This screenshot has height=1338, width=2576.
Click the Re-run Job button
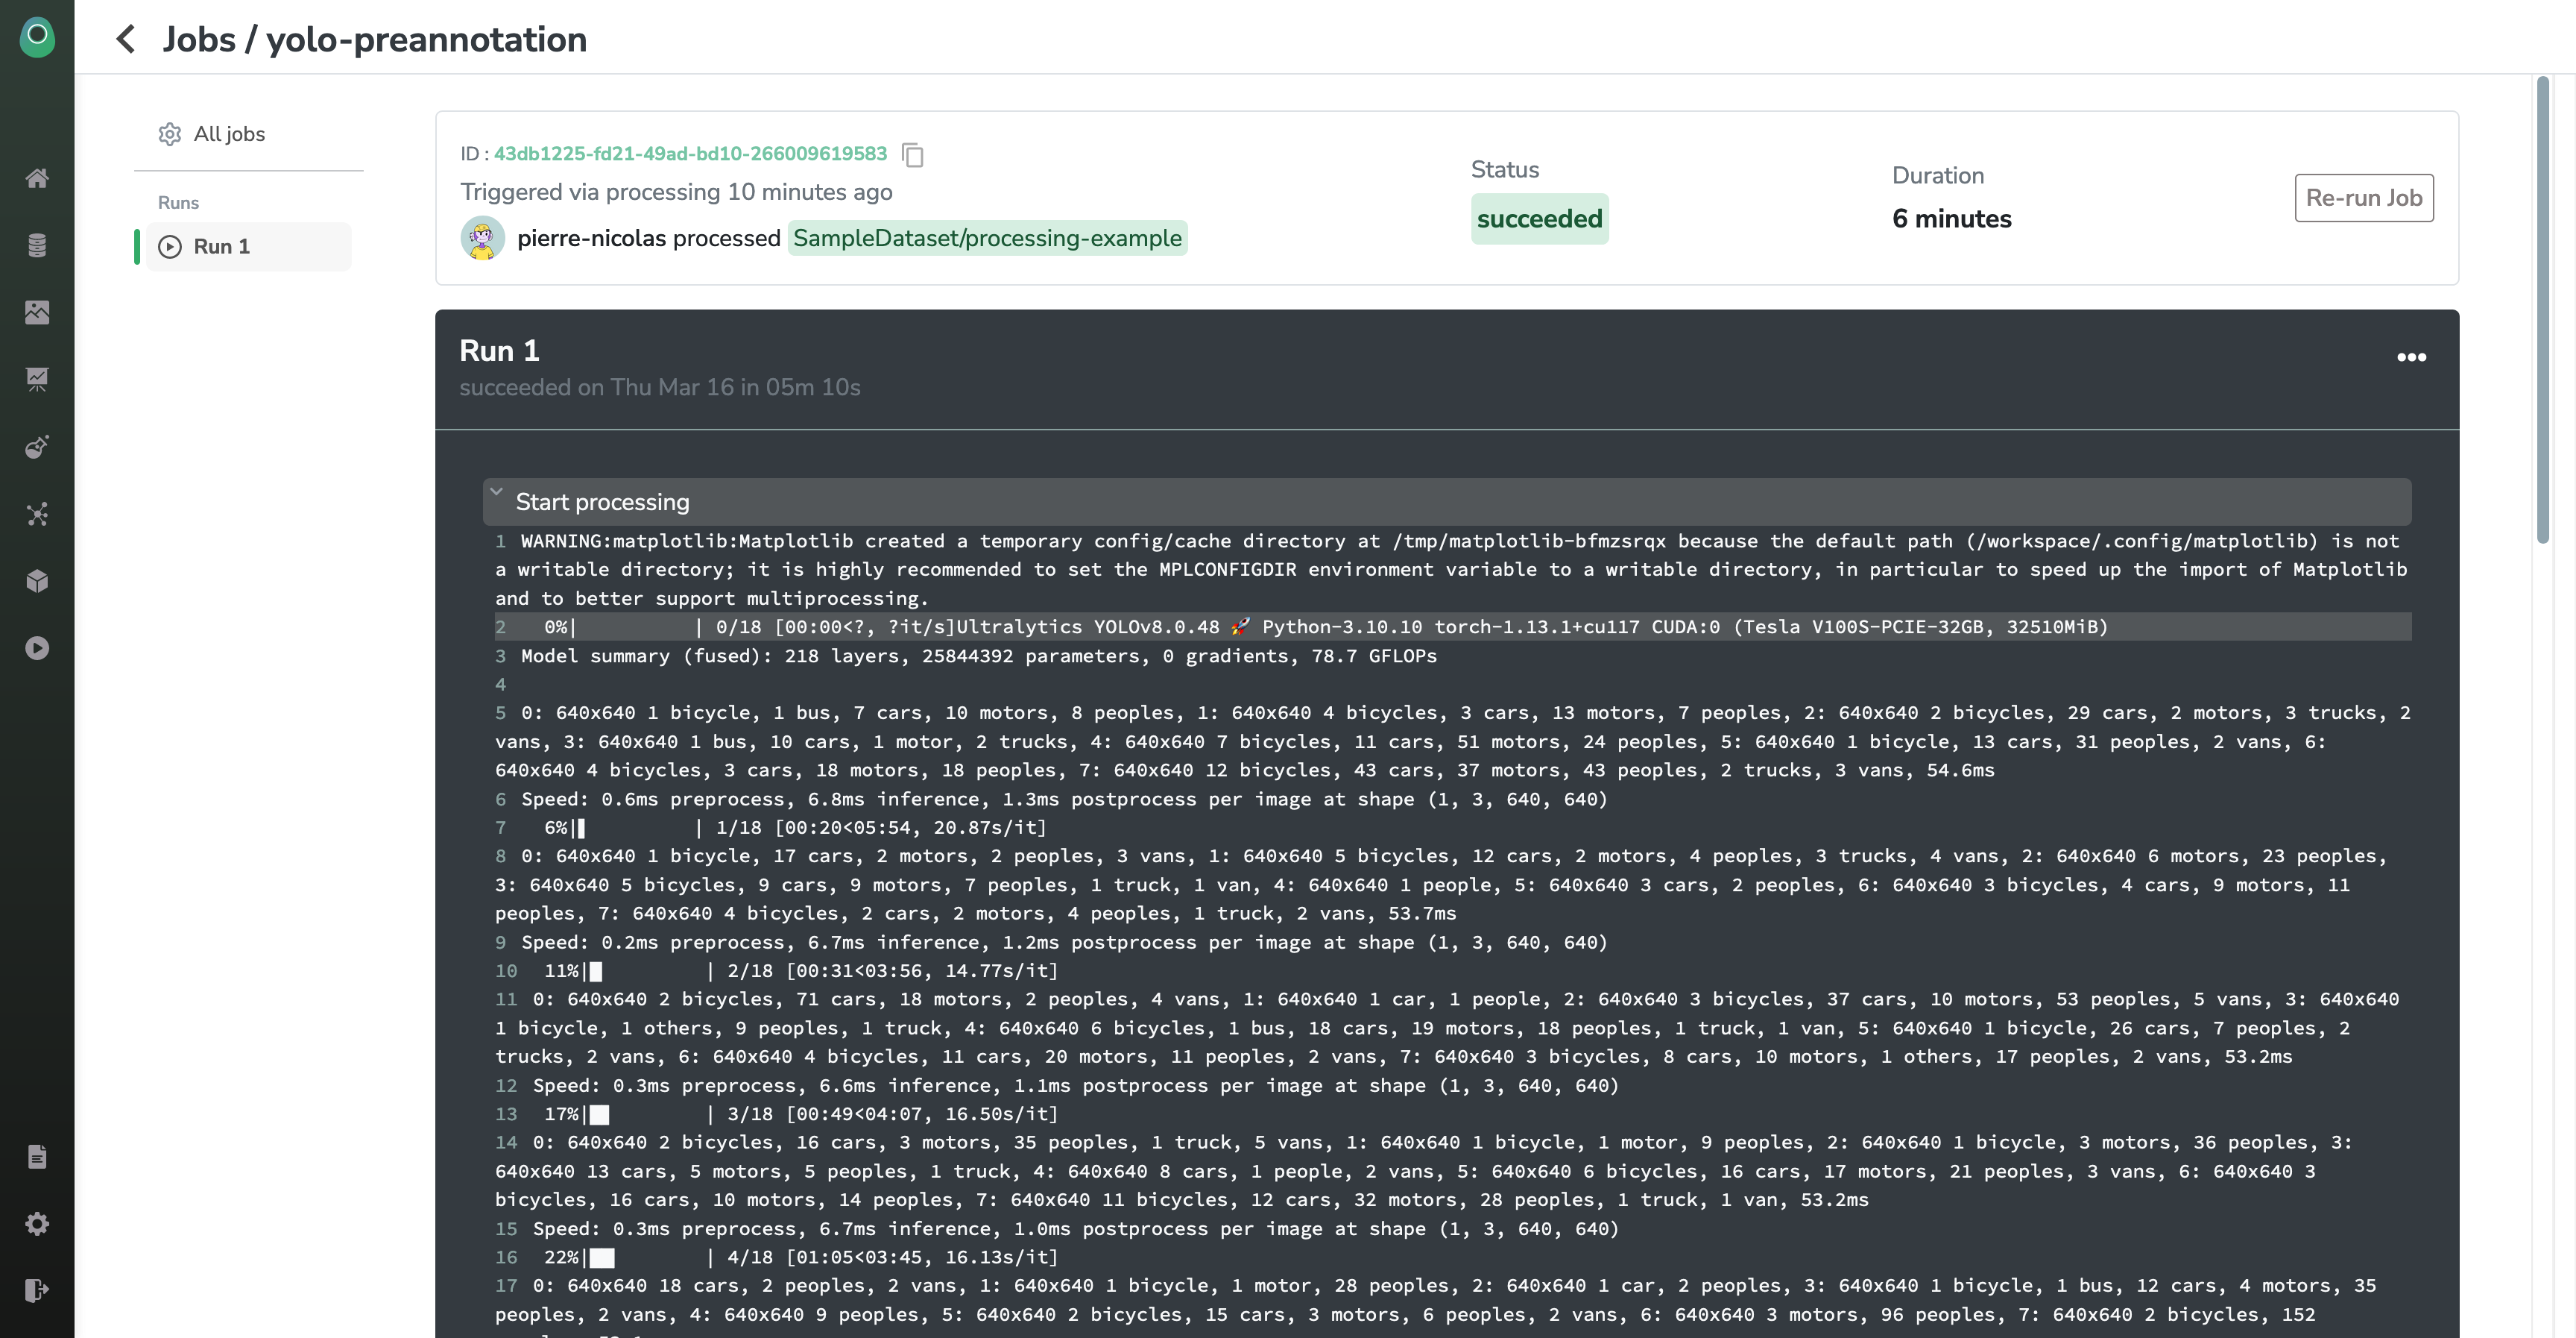pyautogui.click(x=2363, y=198)
